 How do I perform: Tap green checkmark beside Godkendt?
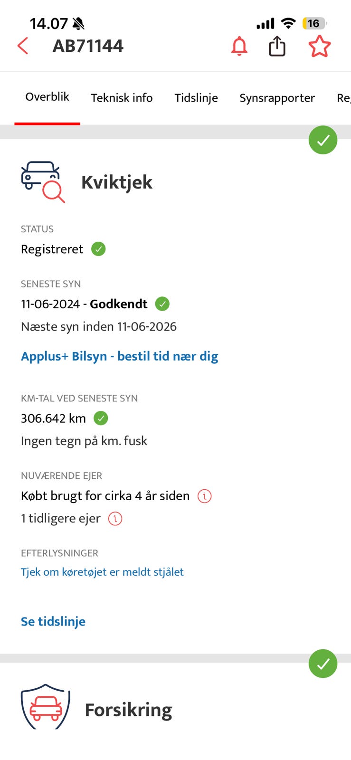coord(162,304)
